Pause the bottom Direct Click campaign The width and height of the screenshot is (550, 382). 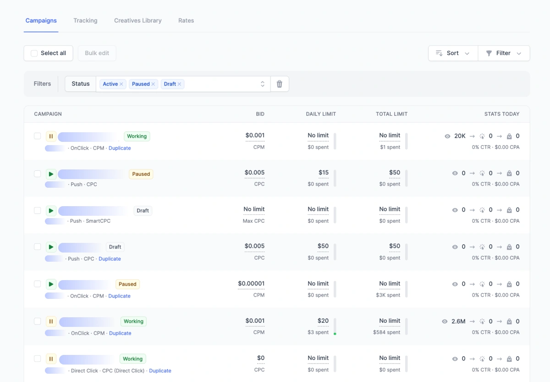click(x=51, y=359)
